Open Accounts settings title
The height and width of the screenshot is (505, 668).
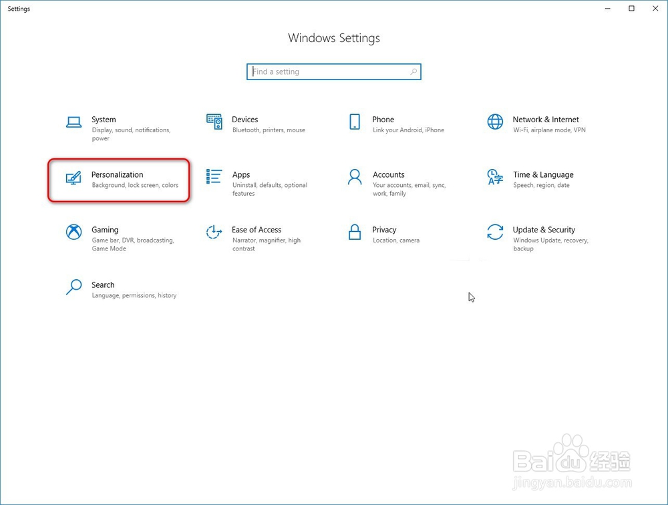(389, 174)
